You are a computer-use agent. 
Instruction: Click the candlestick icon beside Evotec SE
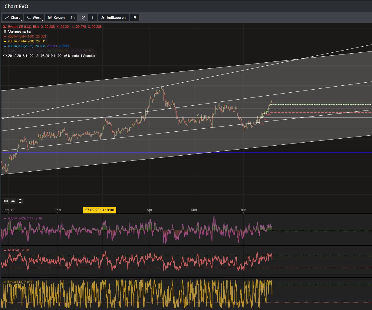(x=5, y=27)
